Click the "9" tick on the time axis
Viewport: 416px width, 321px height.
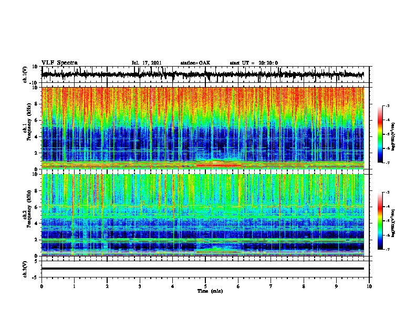click(x=336, y=286)
